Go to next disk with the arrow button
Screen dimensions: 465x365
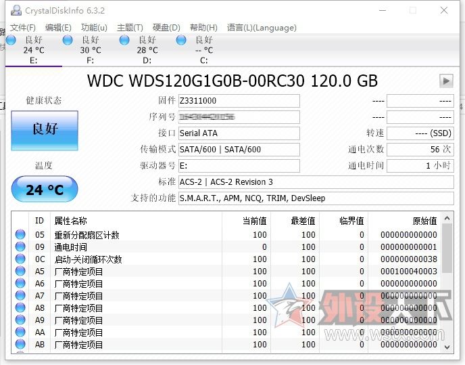pos(446,81)
